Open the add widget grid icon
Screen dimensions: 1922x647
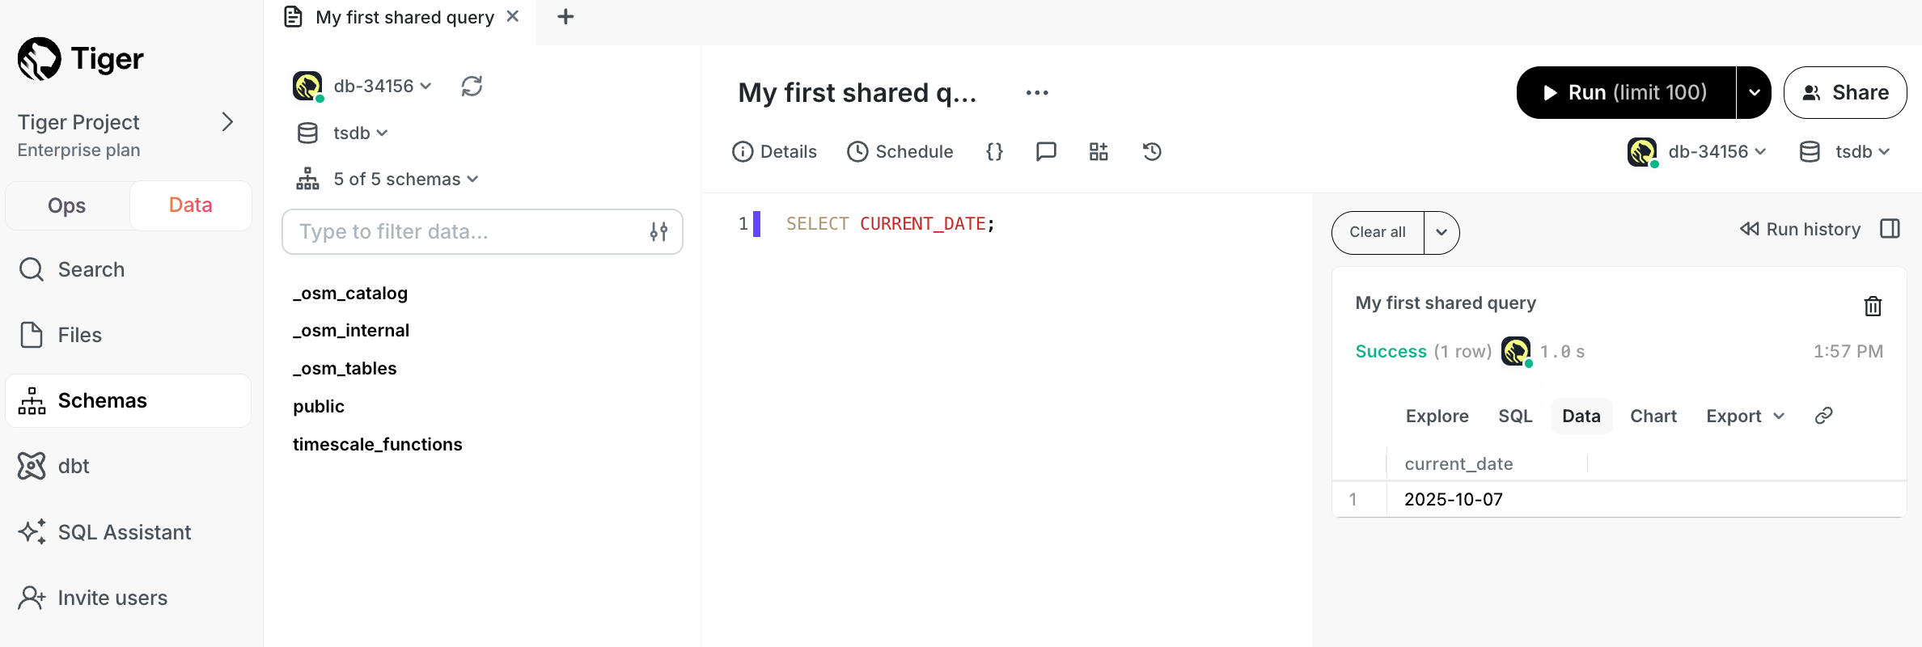click(x=1099, y=151)
